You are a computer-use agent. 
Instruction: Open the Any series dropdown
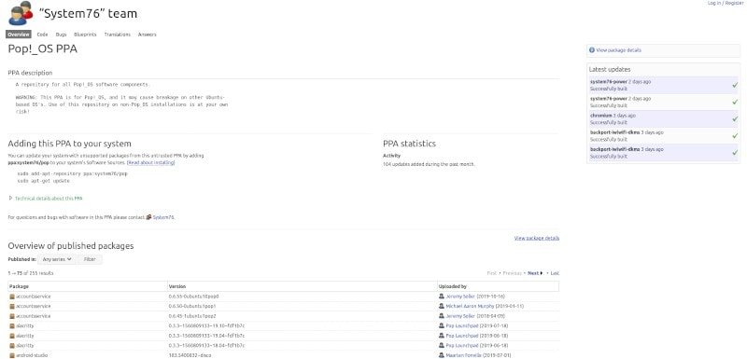point(57,259)
